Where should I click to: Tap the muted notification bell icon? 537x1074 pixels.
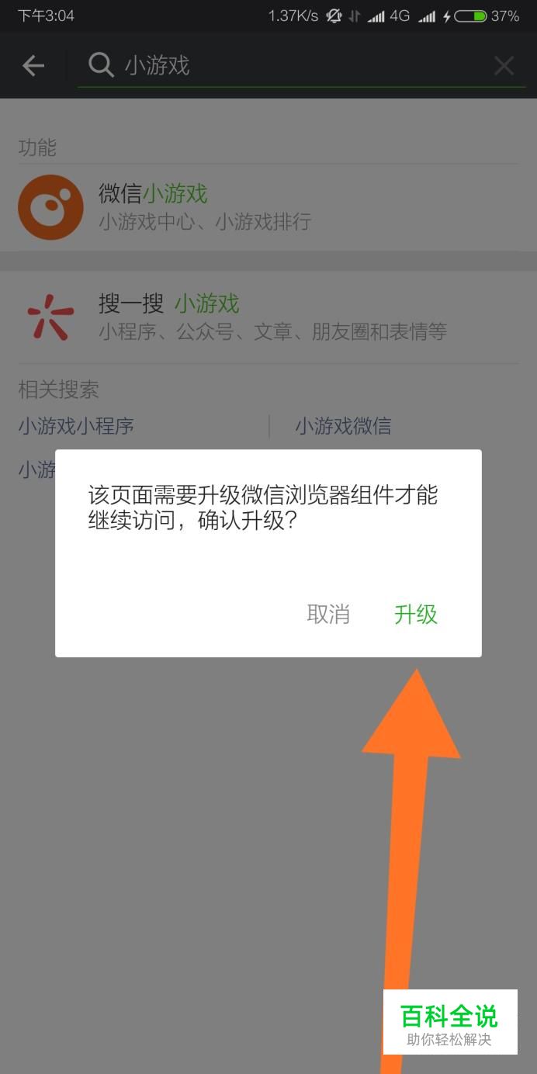point(334,16)
